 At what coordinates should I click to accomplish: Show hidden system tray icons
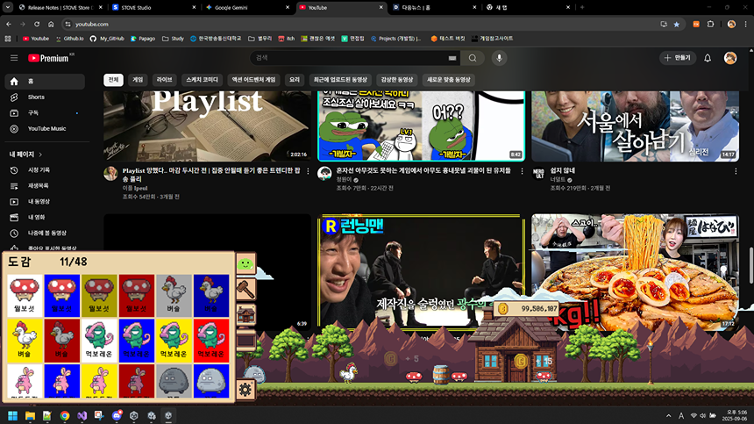tap(668, 416)
